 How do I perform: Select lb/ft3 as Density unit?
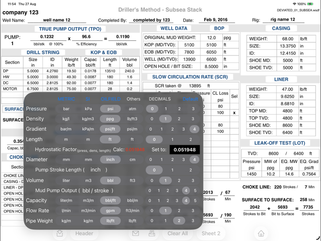click(132, 119)
